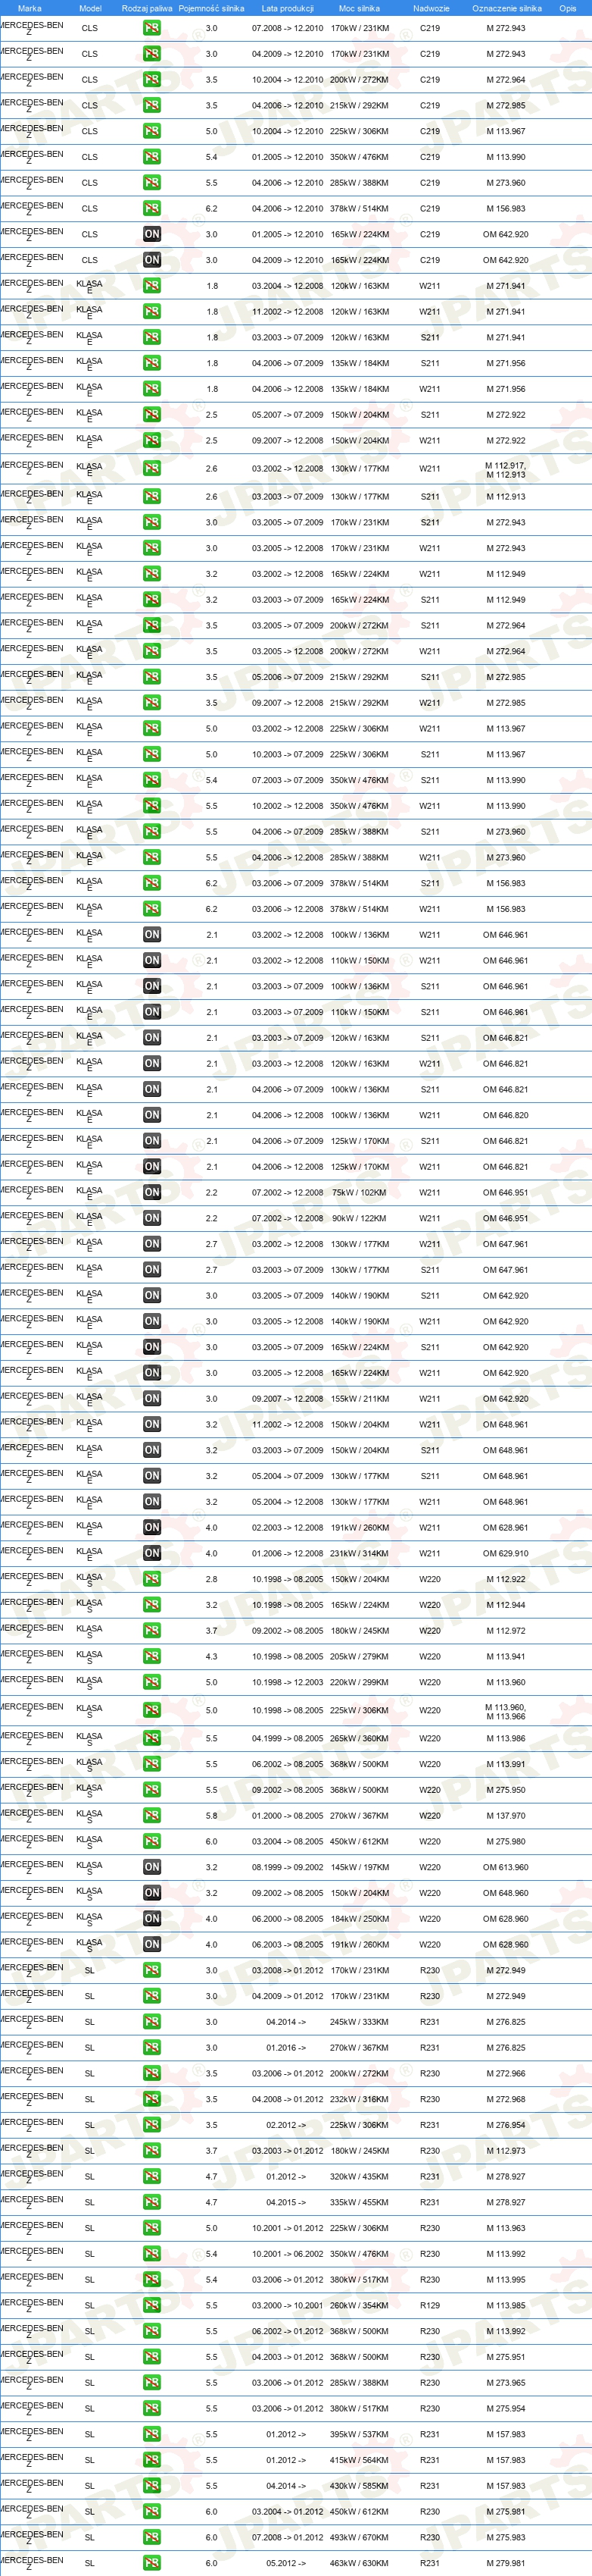Click the petrol icon in the CLS M 113.967 row
The height and width of the screenshot is (2576, 592).
(x=151, y=131)
